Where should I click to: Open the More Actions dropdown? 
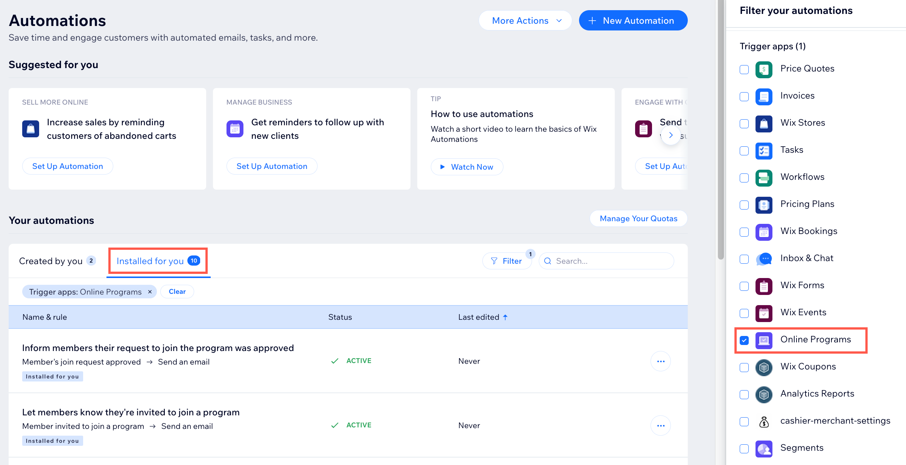pyautogui.click(x=525, y=21)
